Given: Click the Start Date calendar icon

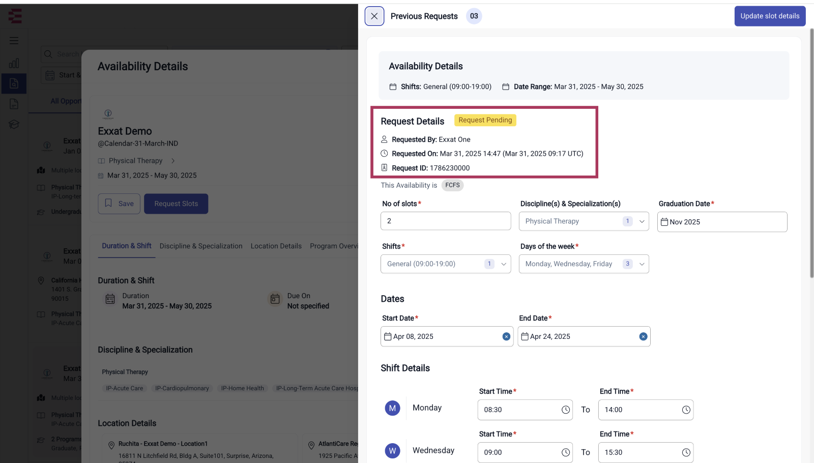Looking at the screenshot, I should point(388,336).
